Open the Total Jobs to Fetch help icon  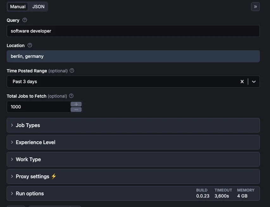[71, 96]
